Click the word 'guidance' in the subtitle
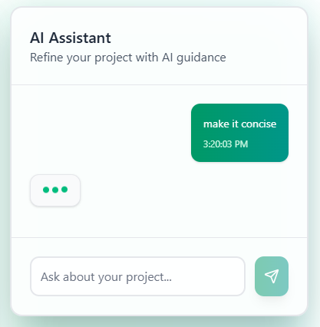Viewport: 320px width, 327px height. pyautogui.click(x=201, y=58)
